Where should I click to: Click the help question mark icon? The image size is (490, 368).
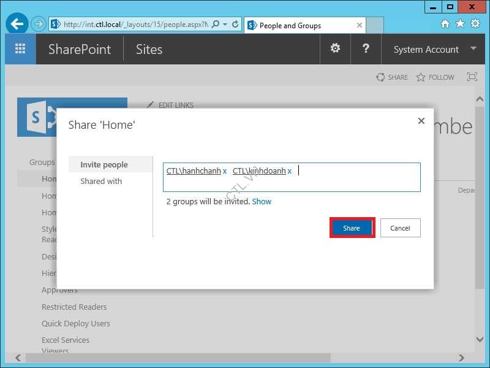tap(366, 48)
